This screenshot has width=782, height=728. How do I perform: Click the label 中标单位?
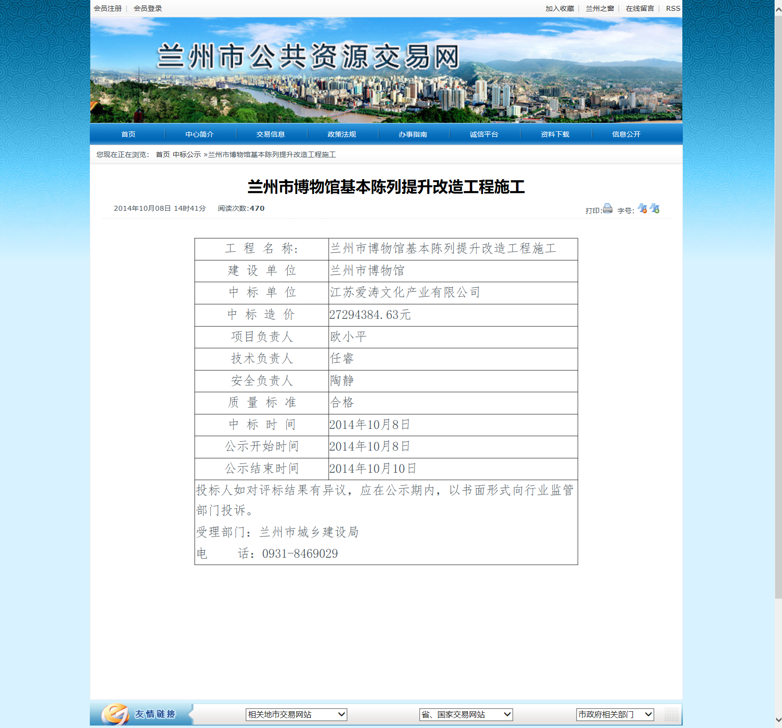point(262,293)
